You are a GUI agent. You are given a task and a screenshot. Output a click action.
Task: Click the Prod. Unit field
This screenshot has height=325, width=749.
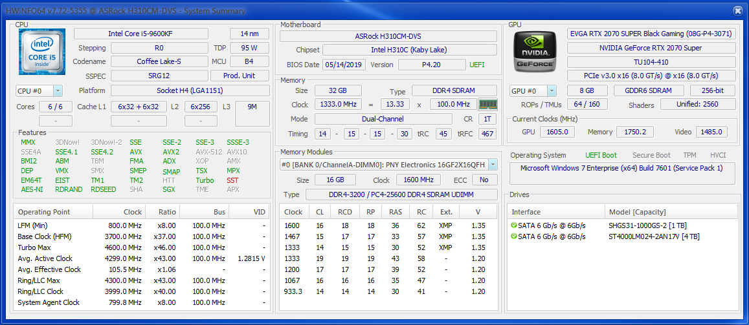coord(240,76)
